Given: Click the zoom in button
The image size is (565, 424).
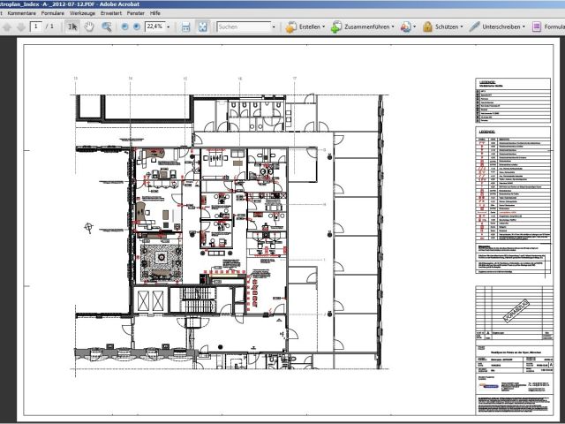Looking at the screenshot, I should click(137, 27).
